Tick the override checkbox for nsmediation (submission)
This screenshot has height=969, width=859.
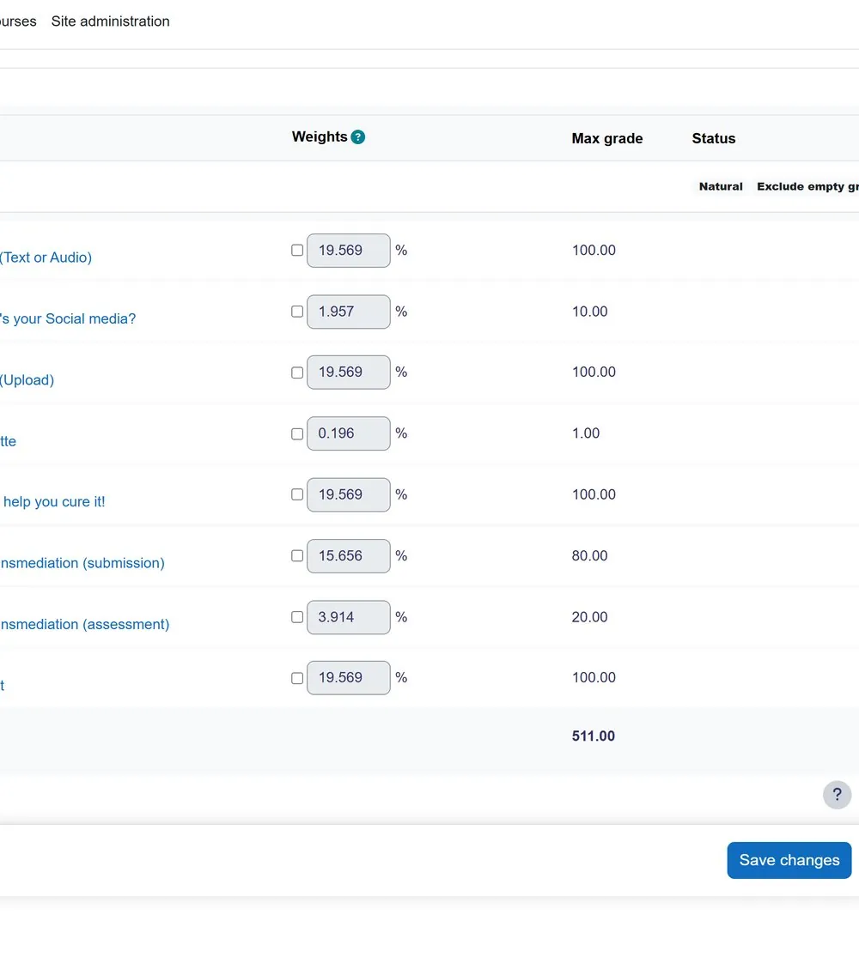tap(297, 555)
